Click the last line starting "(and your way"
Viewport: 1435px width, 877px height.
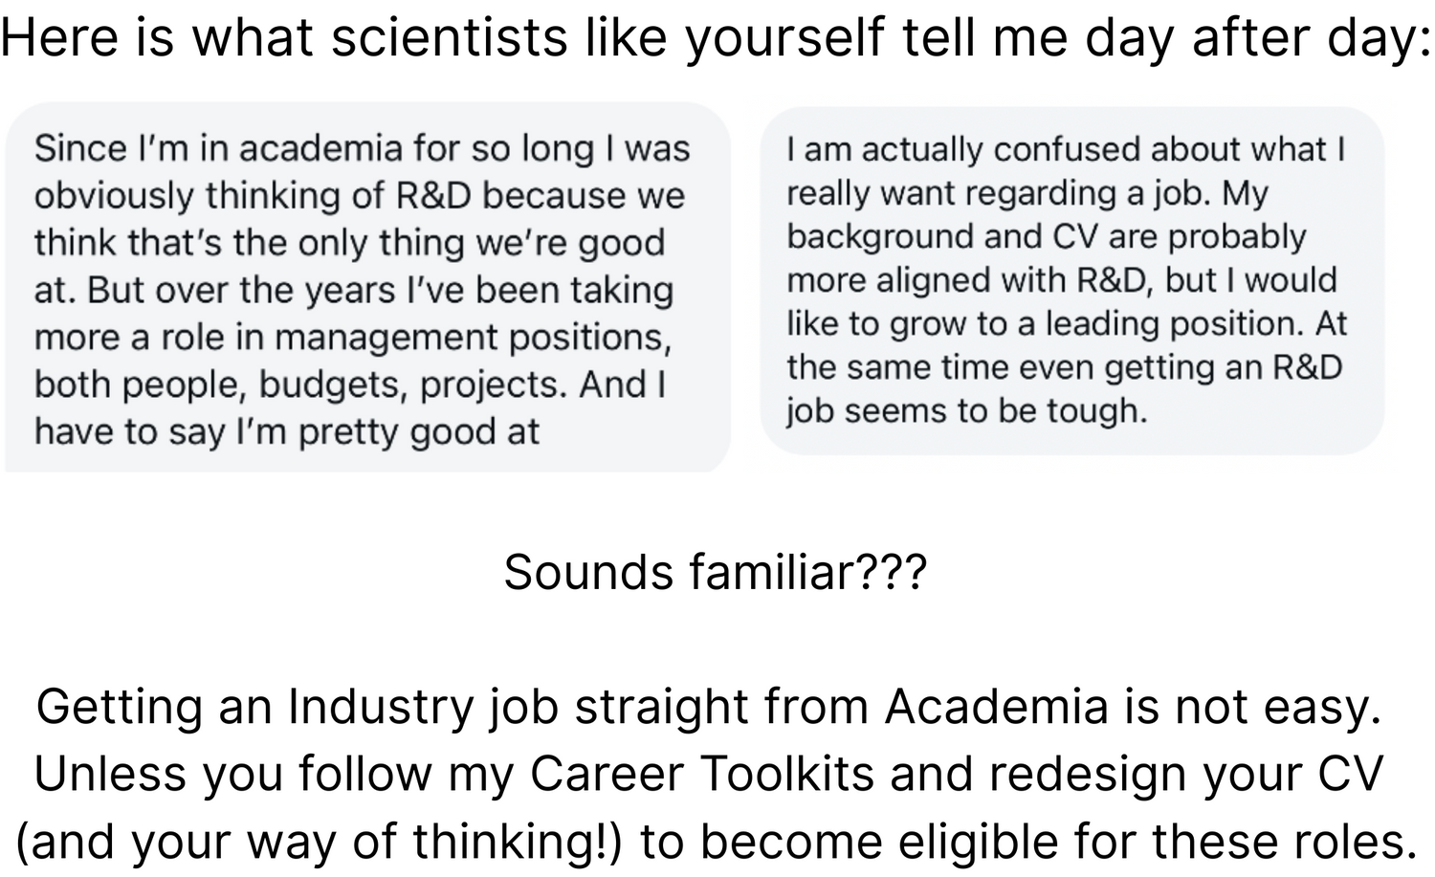pyautogui.click(x=717, y=842)
